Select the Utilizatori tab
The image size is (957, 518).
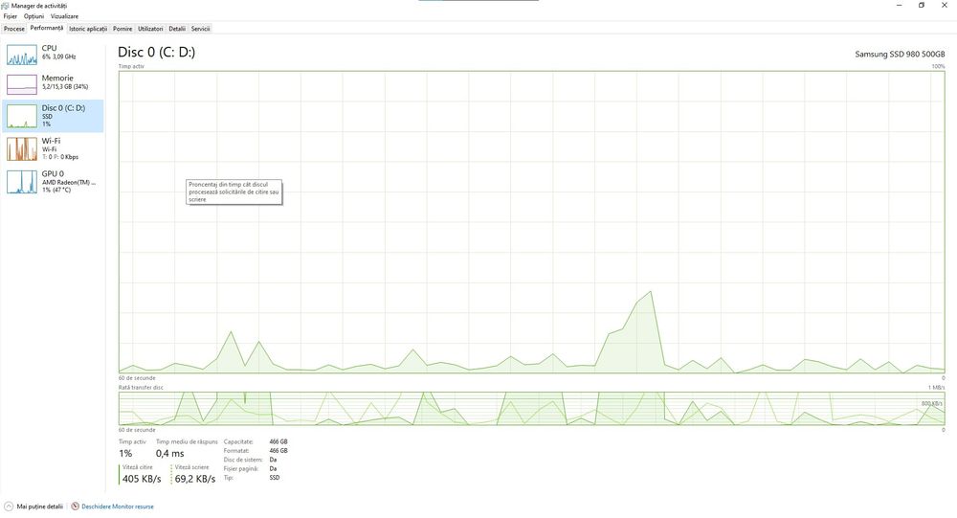pyautogui.click(x=150, y=29)
